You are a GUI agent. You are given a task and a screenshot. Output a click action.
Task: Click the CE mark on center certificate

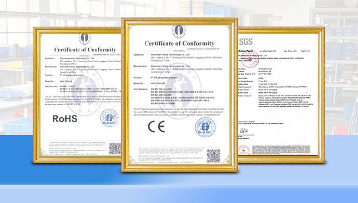click(157, 127)
